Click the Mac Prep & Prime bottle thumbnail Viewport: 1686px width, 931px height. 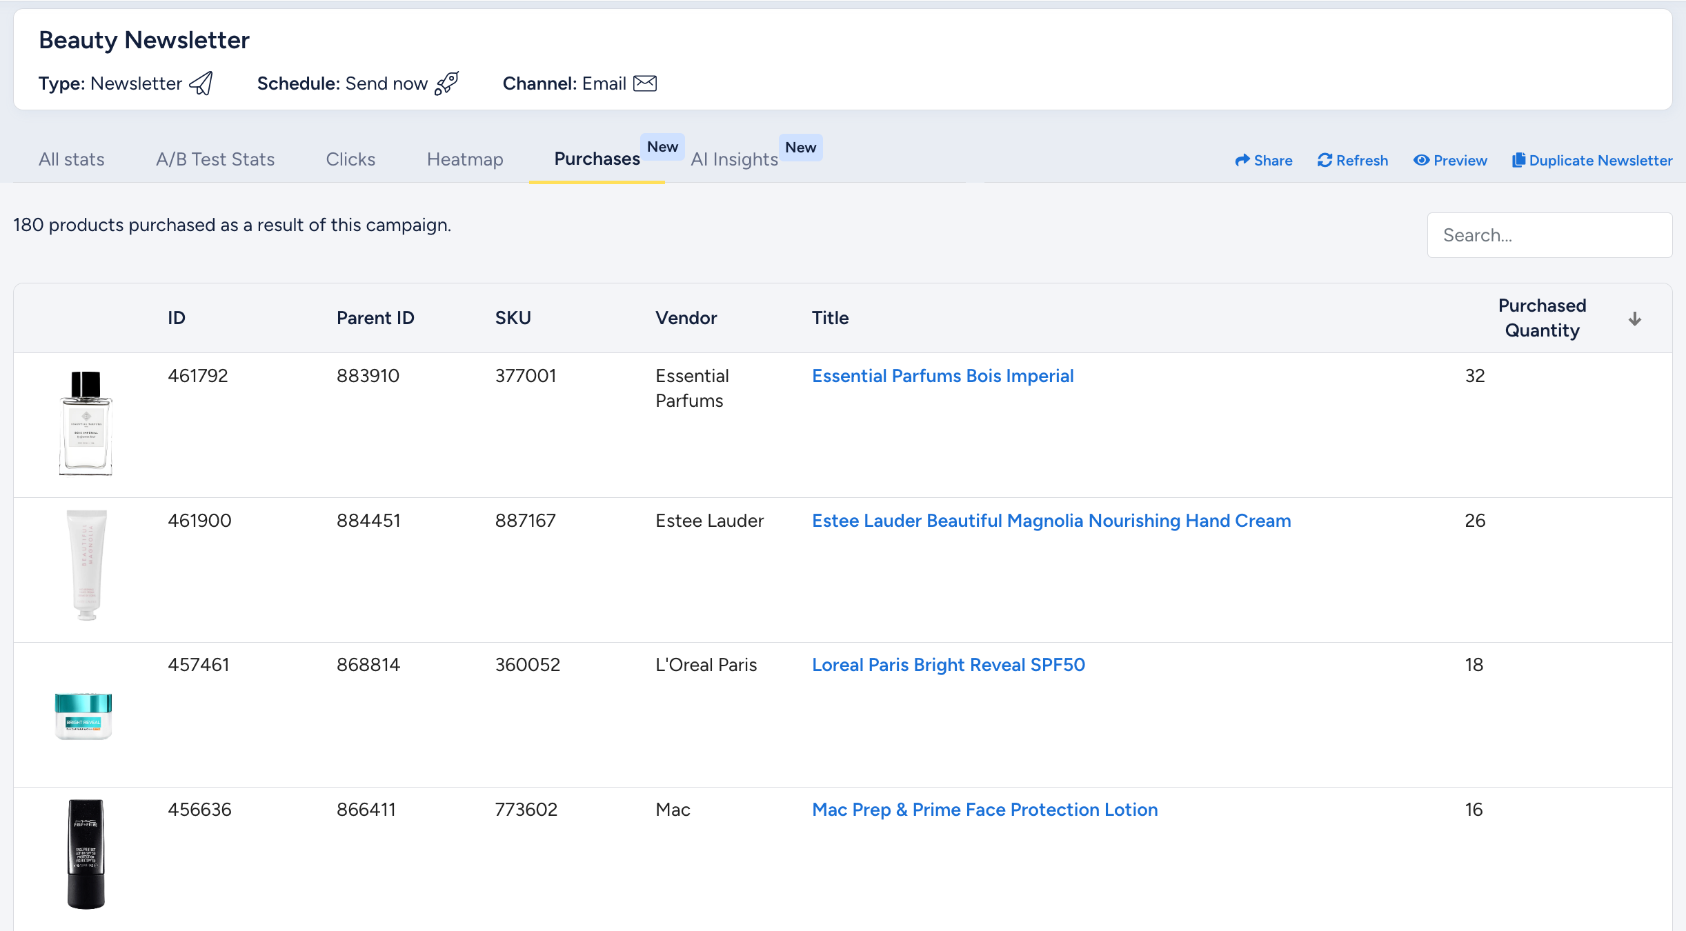click(86, 854)
